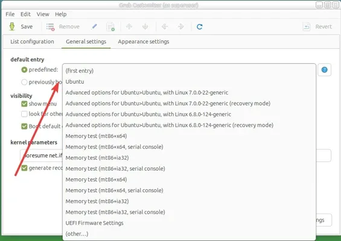This screenshot has width=341, height=241.
Task: Click the move up arrow icon
Action: click(129, 27)
